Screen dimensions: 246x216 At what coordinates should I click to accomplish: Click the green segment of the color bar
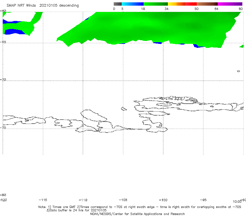156,4
